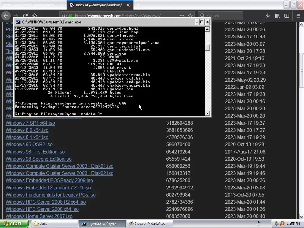Image resolution: width=304 pixels, height=228 pixels.
Task: Click the Firefox page scrollbar thumb
Action: (302, 70)
